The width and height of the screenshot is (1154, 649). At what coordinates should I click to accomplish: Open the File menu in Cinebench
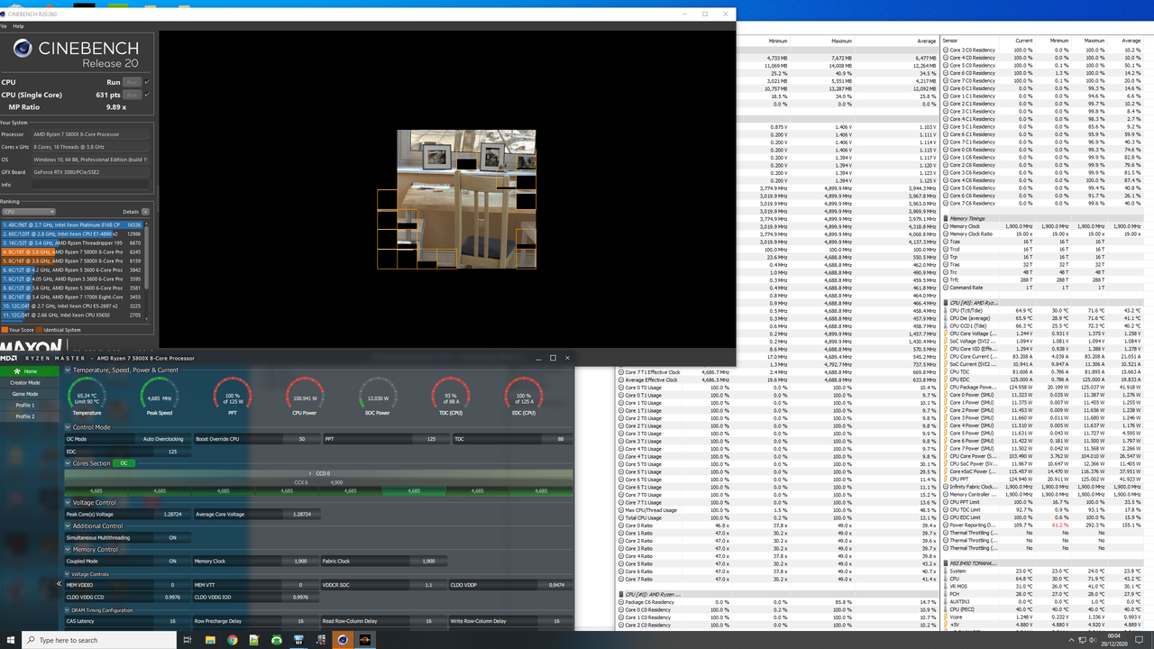[4, 26]
